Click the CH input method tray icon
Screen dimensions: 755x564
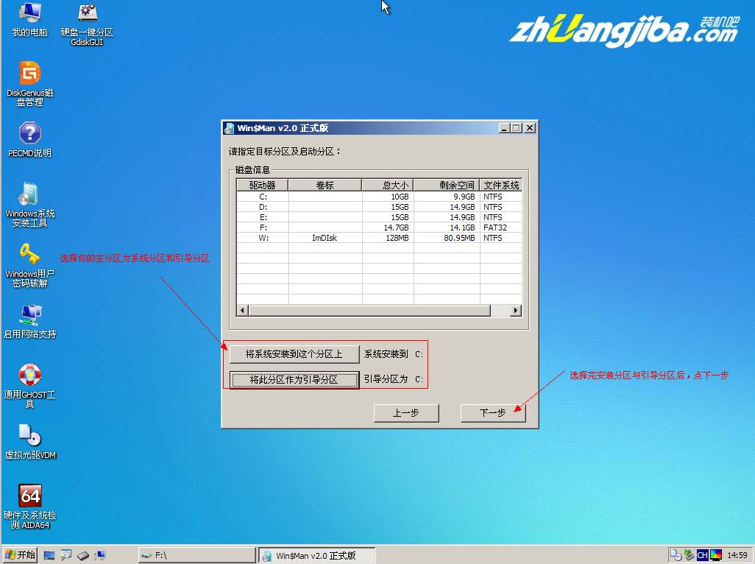pos(701,554)
